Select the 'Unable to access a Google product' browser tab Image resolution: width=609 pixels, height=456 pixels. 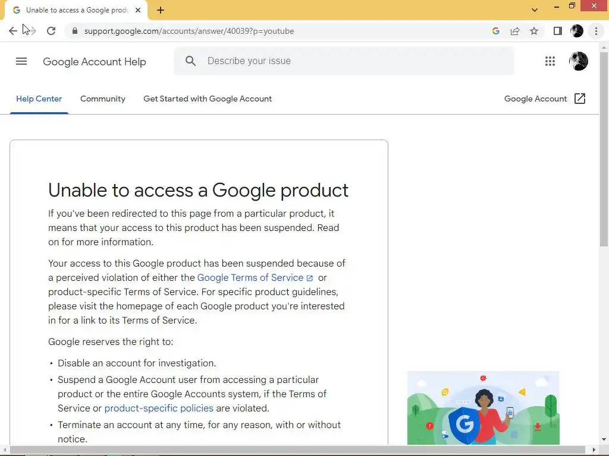(x=77, y=10)
